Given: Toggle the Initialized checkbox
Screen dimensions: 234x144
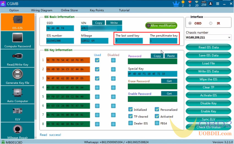Looking at the screenshot, I should pos(130,110).
